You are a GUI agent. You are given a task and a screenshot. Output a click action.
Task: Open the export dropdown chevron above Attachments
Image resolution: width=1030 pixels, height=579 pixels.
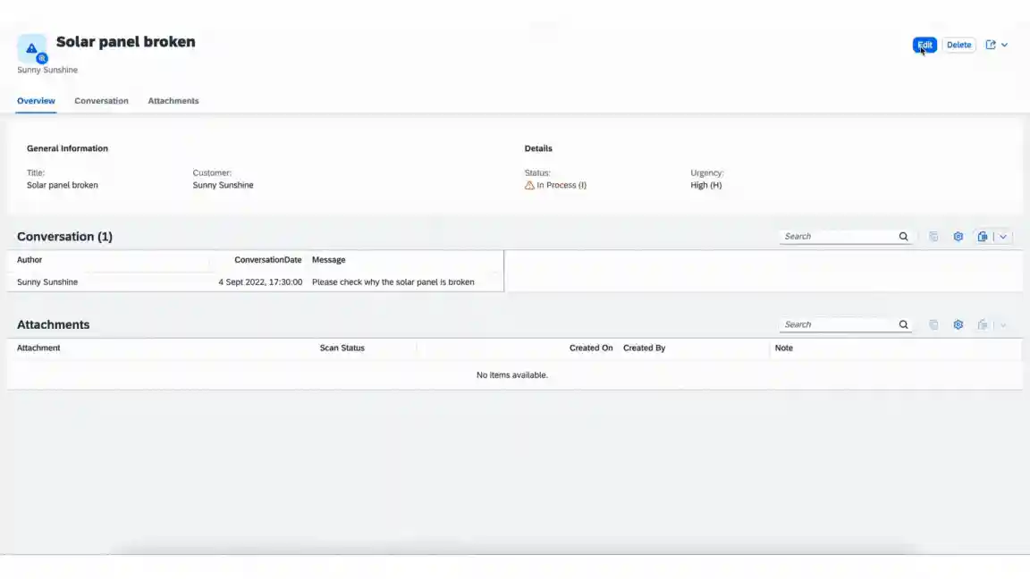click(x=1003, y=324)
